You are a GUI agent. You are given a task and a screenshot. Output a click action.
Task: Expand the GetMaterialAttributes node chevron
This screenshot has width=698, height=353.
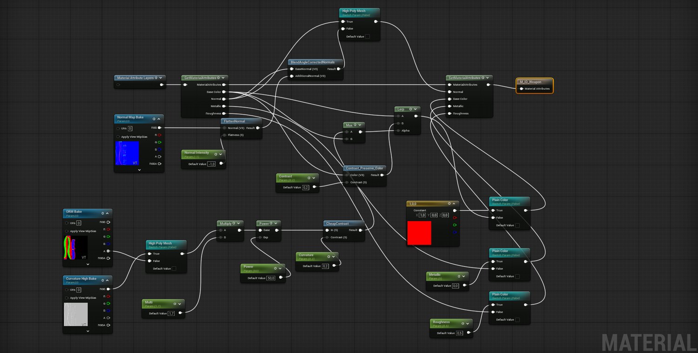(x=223, y=78)
